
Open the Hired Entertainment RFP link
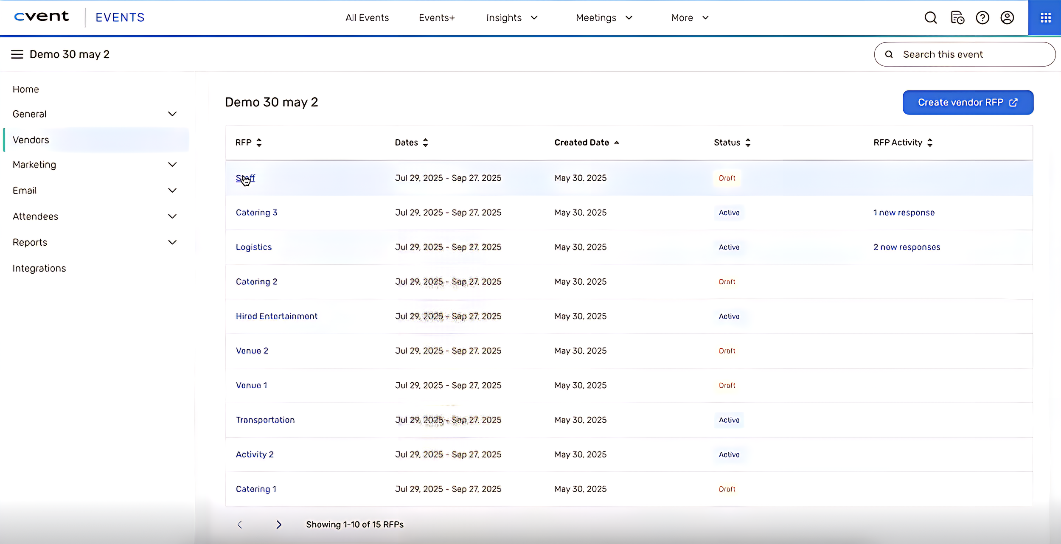click(277, 316)
